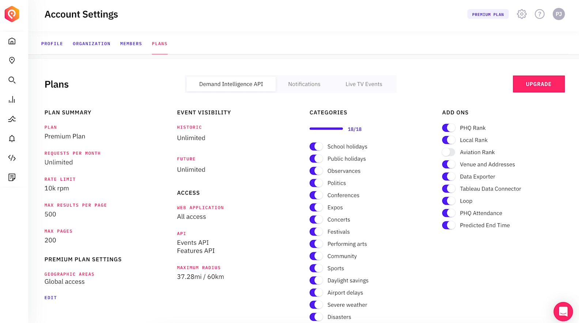This screenshot has width=579, height=323.
Task: Select the Notifications plan tab
Action: pos(304,84)
